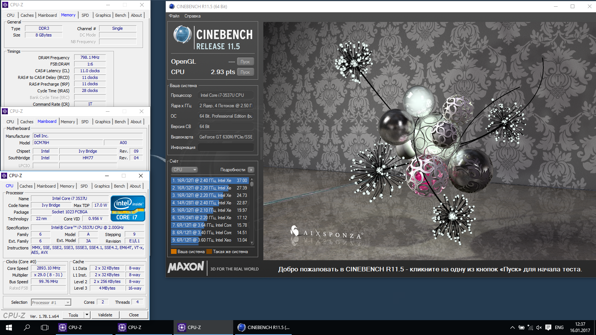The image size is (596, 335).
Task: Open Task View on taskbar
Action: (45, 328)
